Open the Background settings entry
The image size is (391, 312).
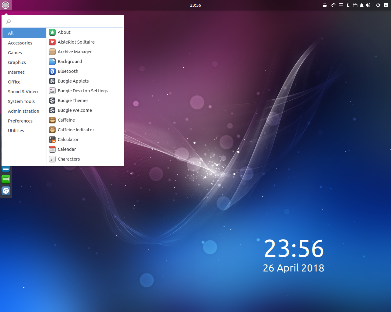[85, 62]
